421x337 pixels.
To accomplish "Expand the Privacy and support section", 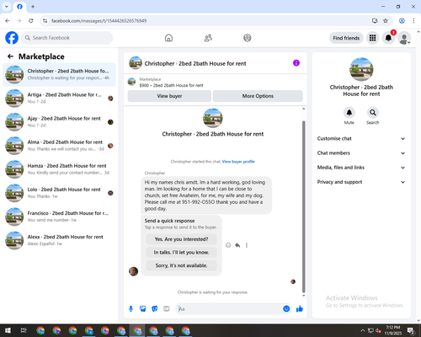I will tap(361, 182).
